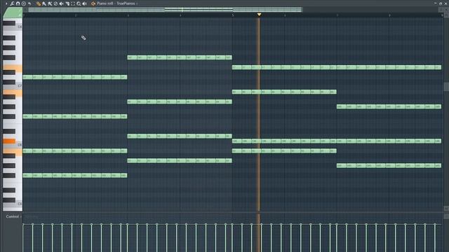The image size is (449, 252).
Task: Click the bright orange highlighted black key
Action: [x=9, y=141]
